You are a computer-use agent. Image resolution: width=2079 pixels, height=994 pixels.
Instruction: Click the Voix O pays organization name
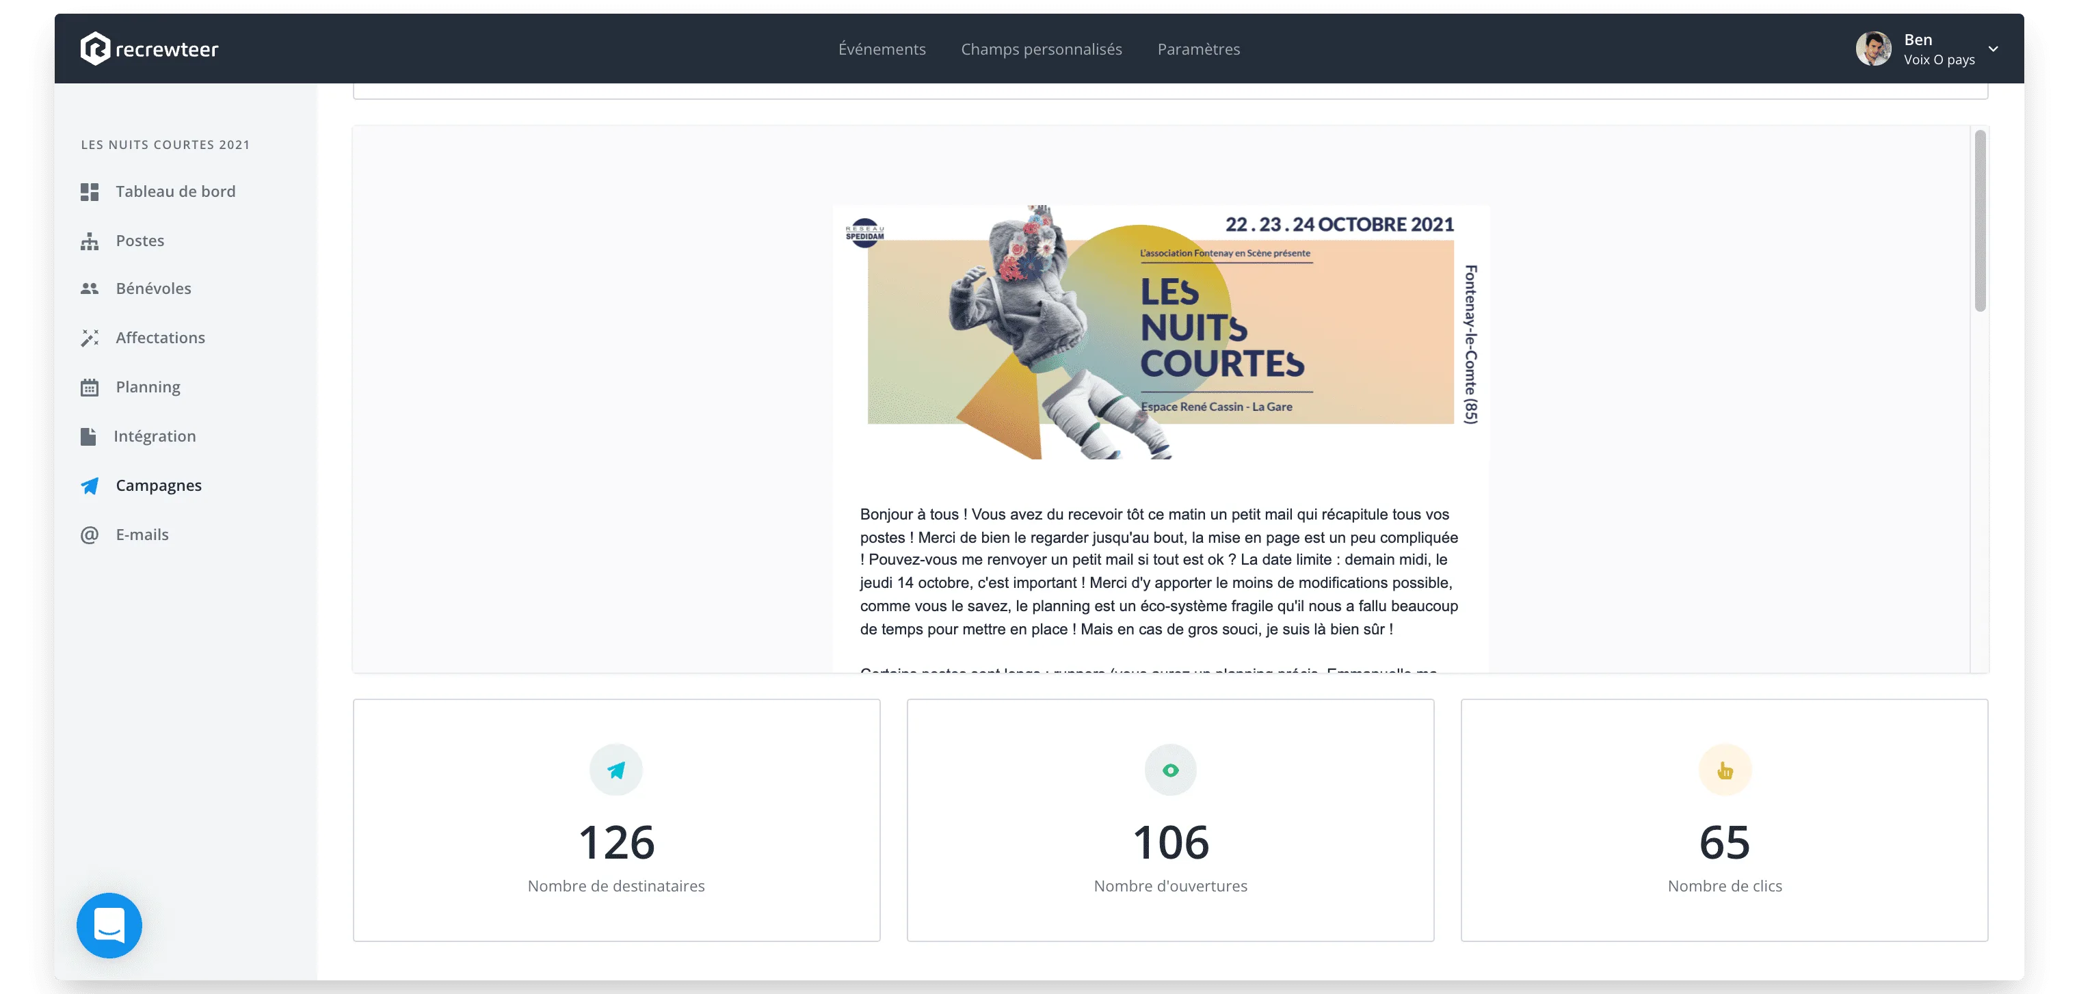pos(1939,59)
